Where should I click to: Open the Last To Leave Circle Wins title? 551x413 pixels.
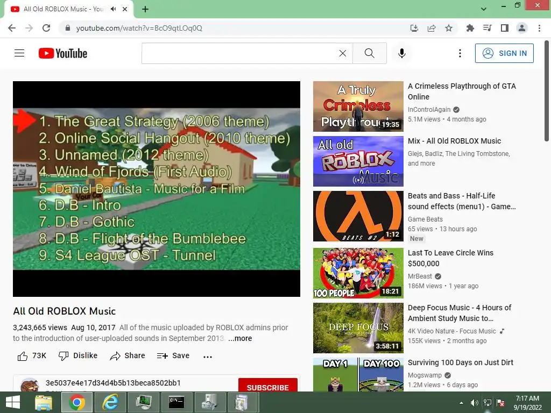click(x=450, y=258)
